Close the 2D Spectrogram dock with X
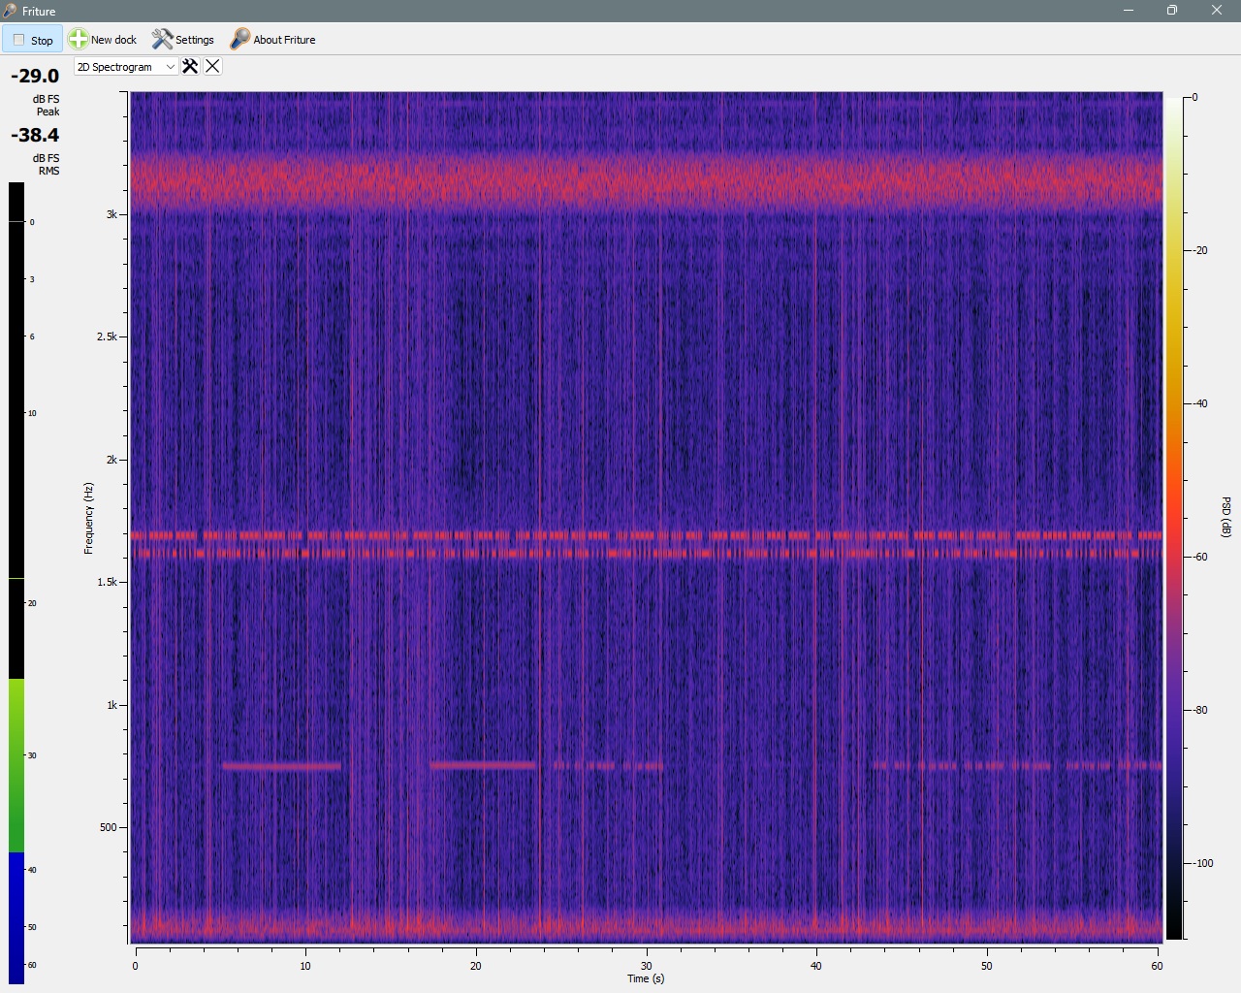Viewport: 1241px width, 993px height. (212, 66)
